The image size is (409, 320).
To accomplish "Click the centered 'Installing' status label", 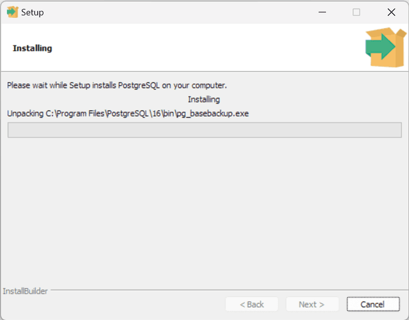I will pyautogui.click(x=204, y=100).
